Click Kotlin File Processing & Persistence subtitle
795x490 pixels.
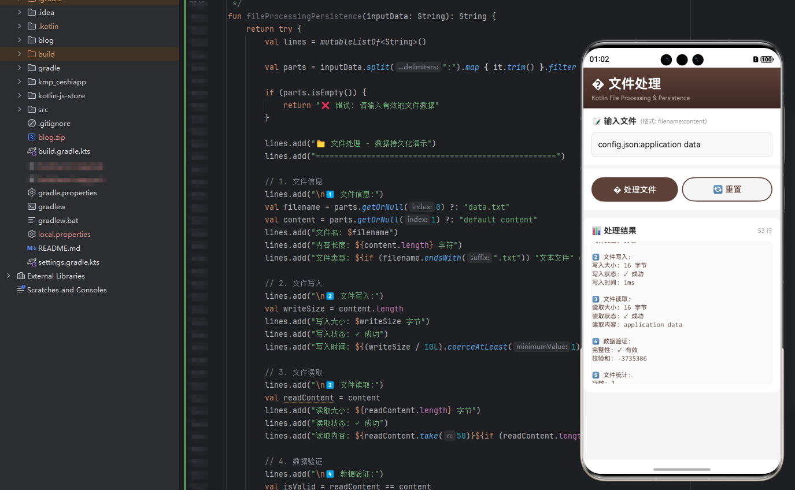pos(641,98)
